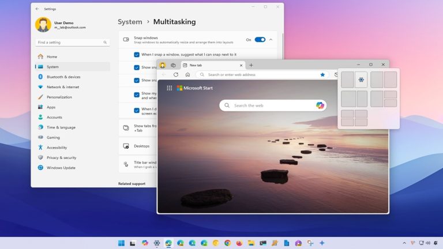
Task: Open Google Chrome from the taskbar
Action: (x=227, y=243)
